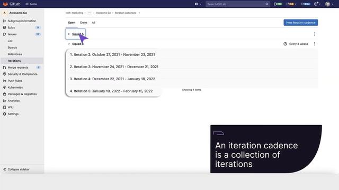Click the Analytics chart icon
This screenshot has height=190, width=339.
[4, 101]
